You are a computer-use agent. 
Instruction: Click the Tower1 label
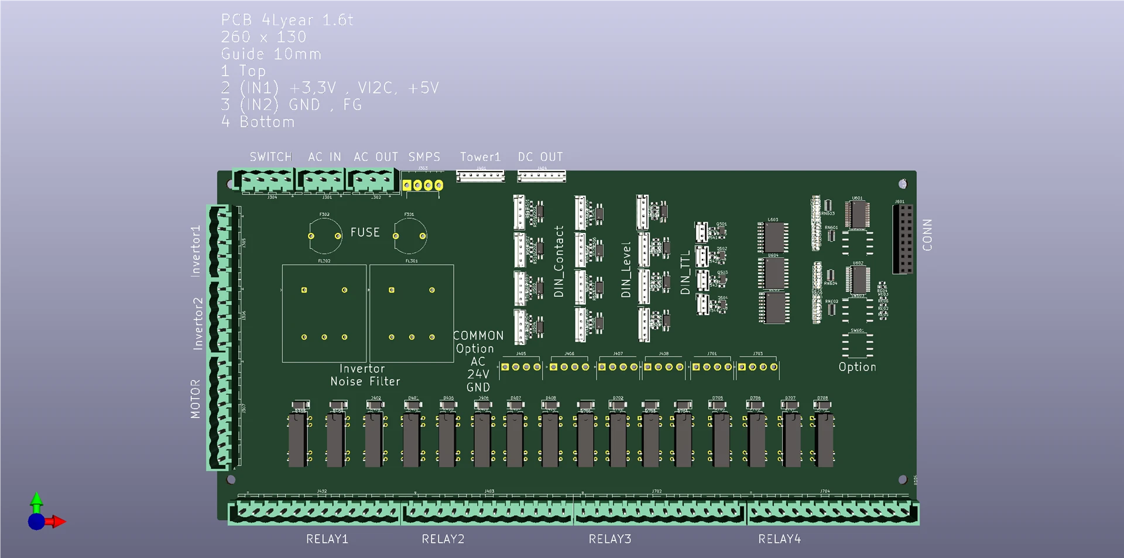(480, 157)
